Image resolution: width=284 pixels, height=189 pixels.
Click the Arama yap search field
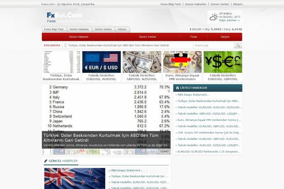point(213,45)
